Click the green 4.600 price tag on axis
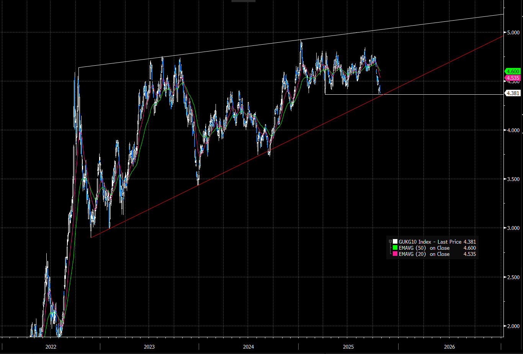 coord(513,71)
